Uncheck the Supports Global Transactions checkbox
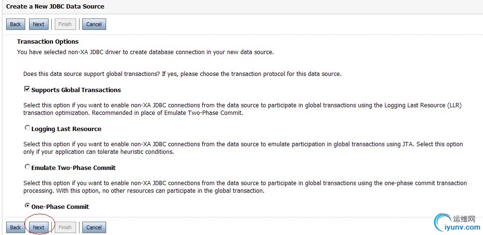The width and height of the screenshot is (483, 235). (x=27, y=89)
